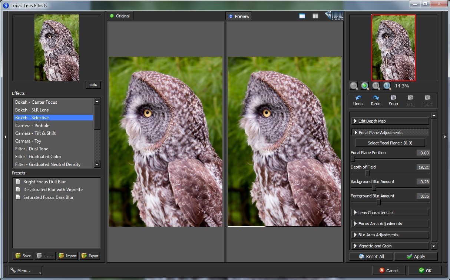Viewport: 450px width, 280px height.
Task: Set zoom to 1:1 actual size
Action: 387,86
